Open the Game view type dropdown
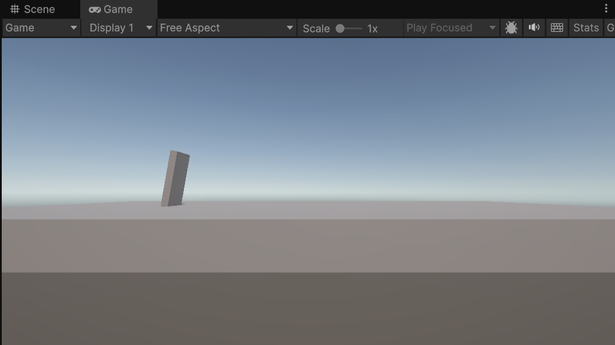The height and width of the screenshot is (345, 615). tap(41, 28)
